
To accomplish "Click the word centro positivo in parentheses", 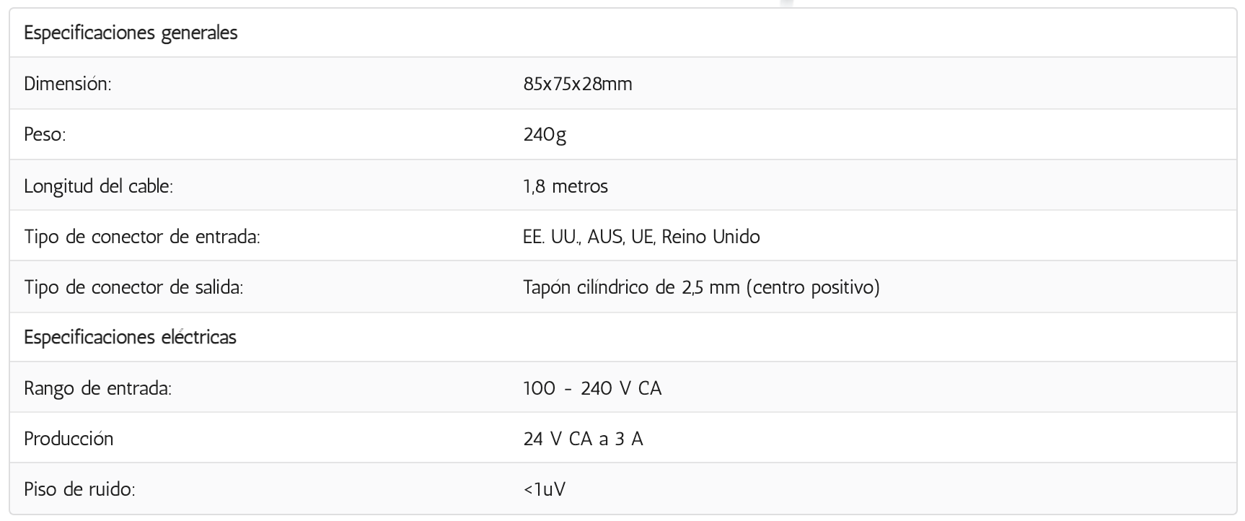I will tap(813, 287).
